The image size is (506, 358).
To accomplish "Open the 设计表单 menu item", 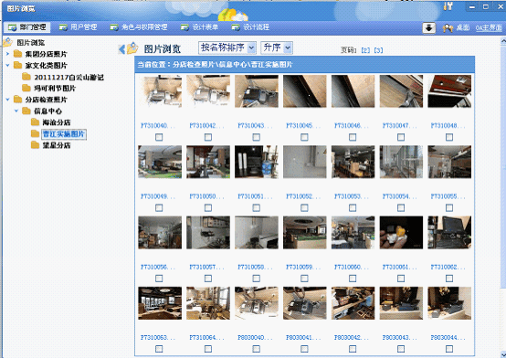I will click(x=199, y=27).
